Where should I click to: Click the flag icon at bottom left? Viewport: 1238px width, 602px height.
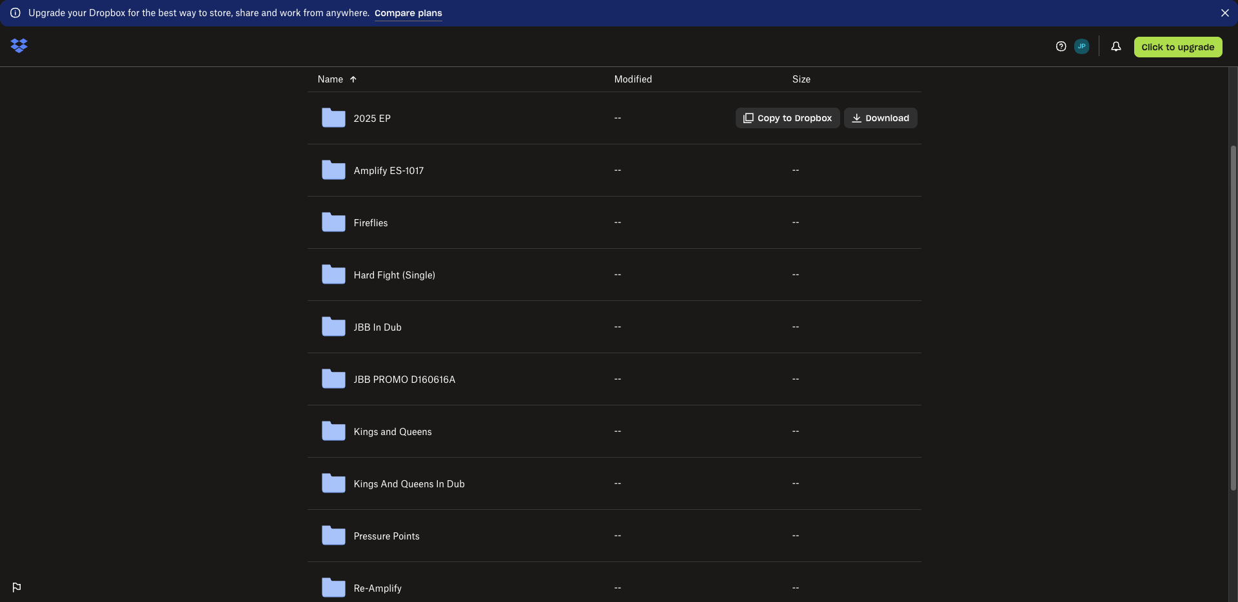pos(17,587)
